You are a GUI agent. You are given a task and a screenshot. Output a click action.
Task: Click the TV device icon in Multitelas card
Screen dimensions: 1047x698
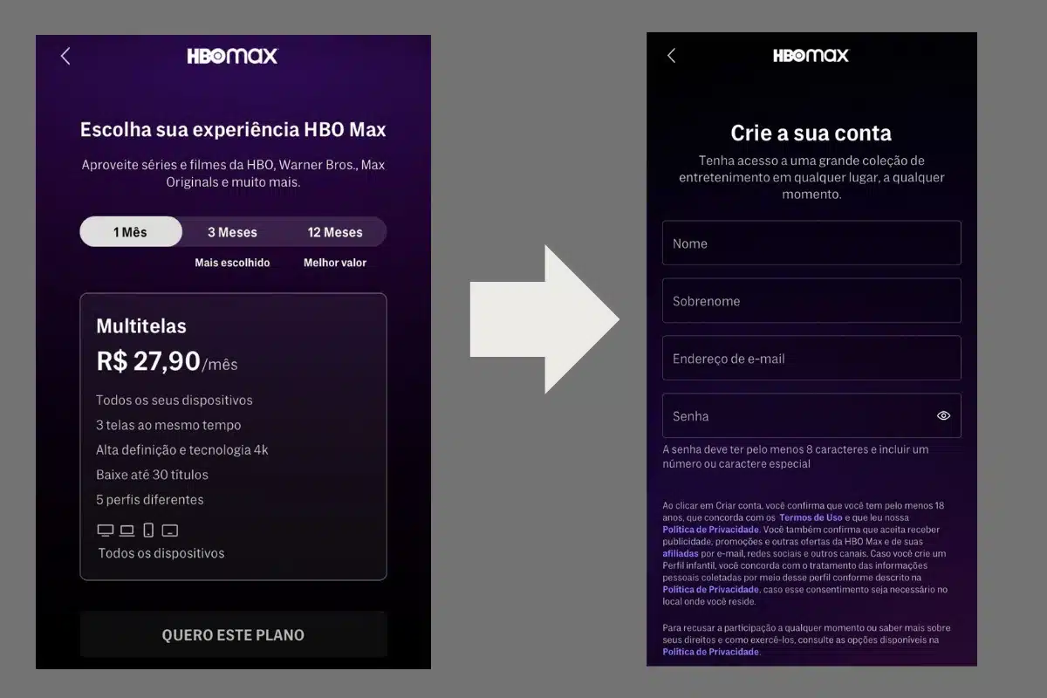pyautogui.click(x=105, y=530)
